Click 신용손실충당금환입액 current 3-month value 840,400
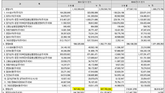This screenshot has height=93, width=165. coord(67,27)
